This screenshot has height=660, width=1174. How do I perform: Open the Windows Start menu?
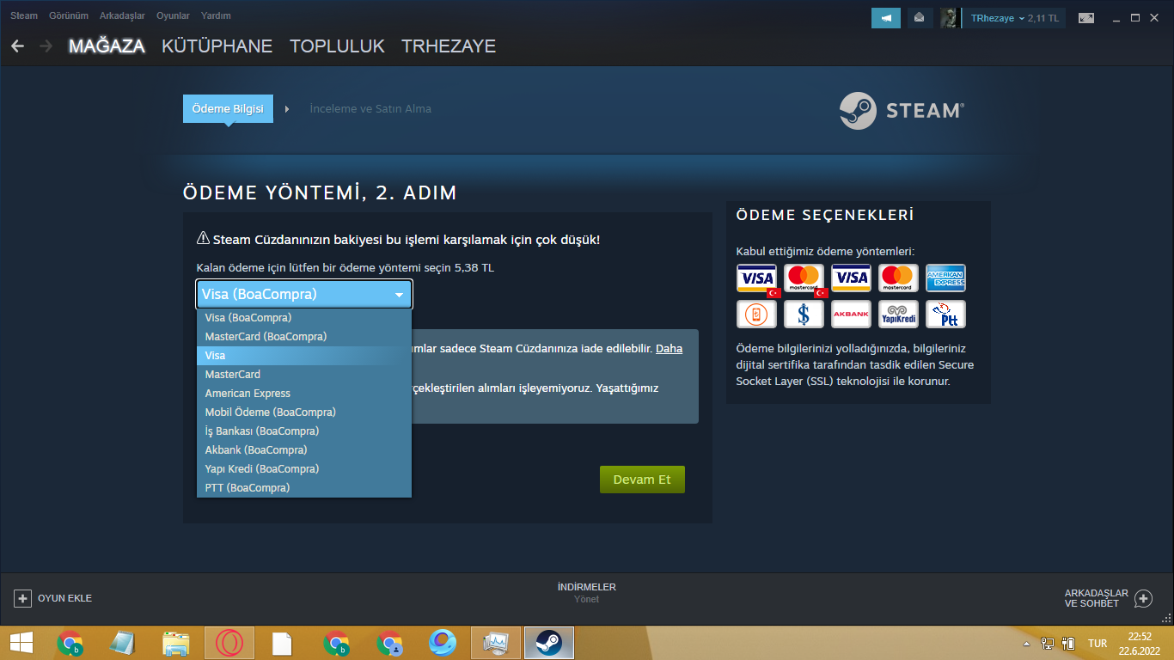[21, 643]
